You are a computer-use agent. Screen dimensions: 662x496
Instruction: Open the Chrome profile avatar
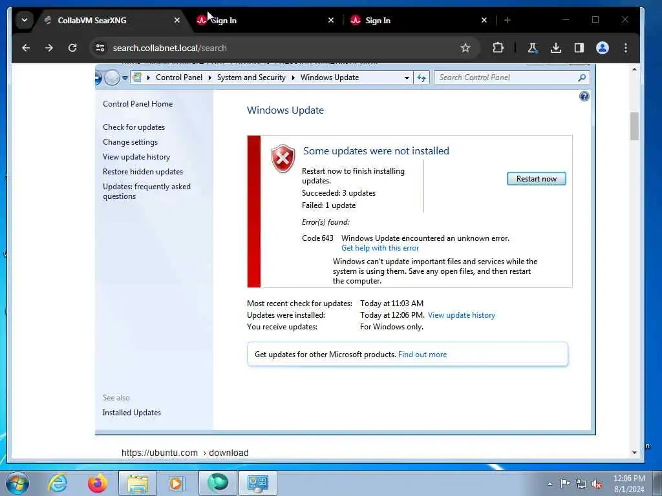tap(603, 48)
